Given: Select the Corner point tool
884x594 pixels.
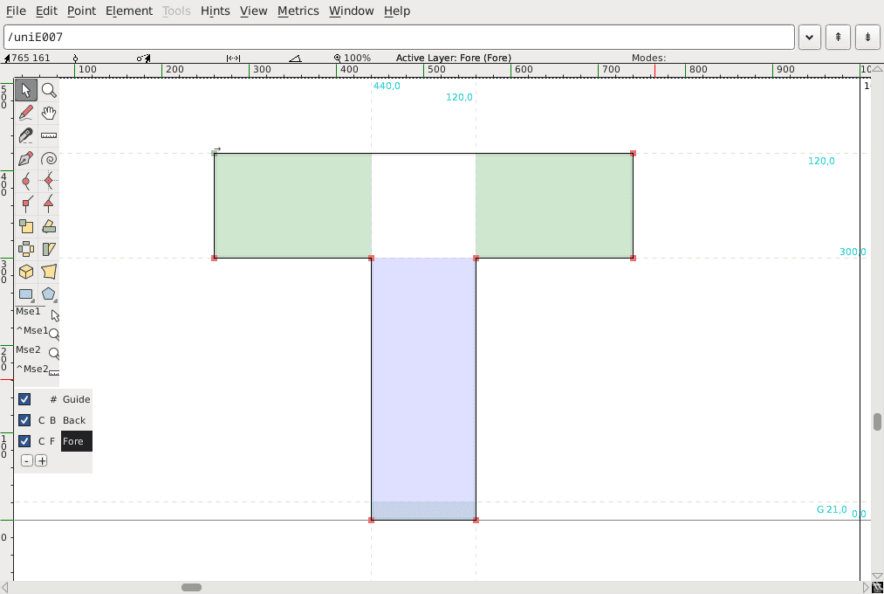Looking at the screenshot, I should coord(26,204).
